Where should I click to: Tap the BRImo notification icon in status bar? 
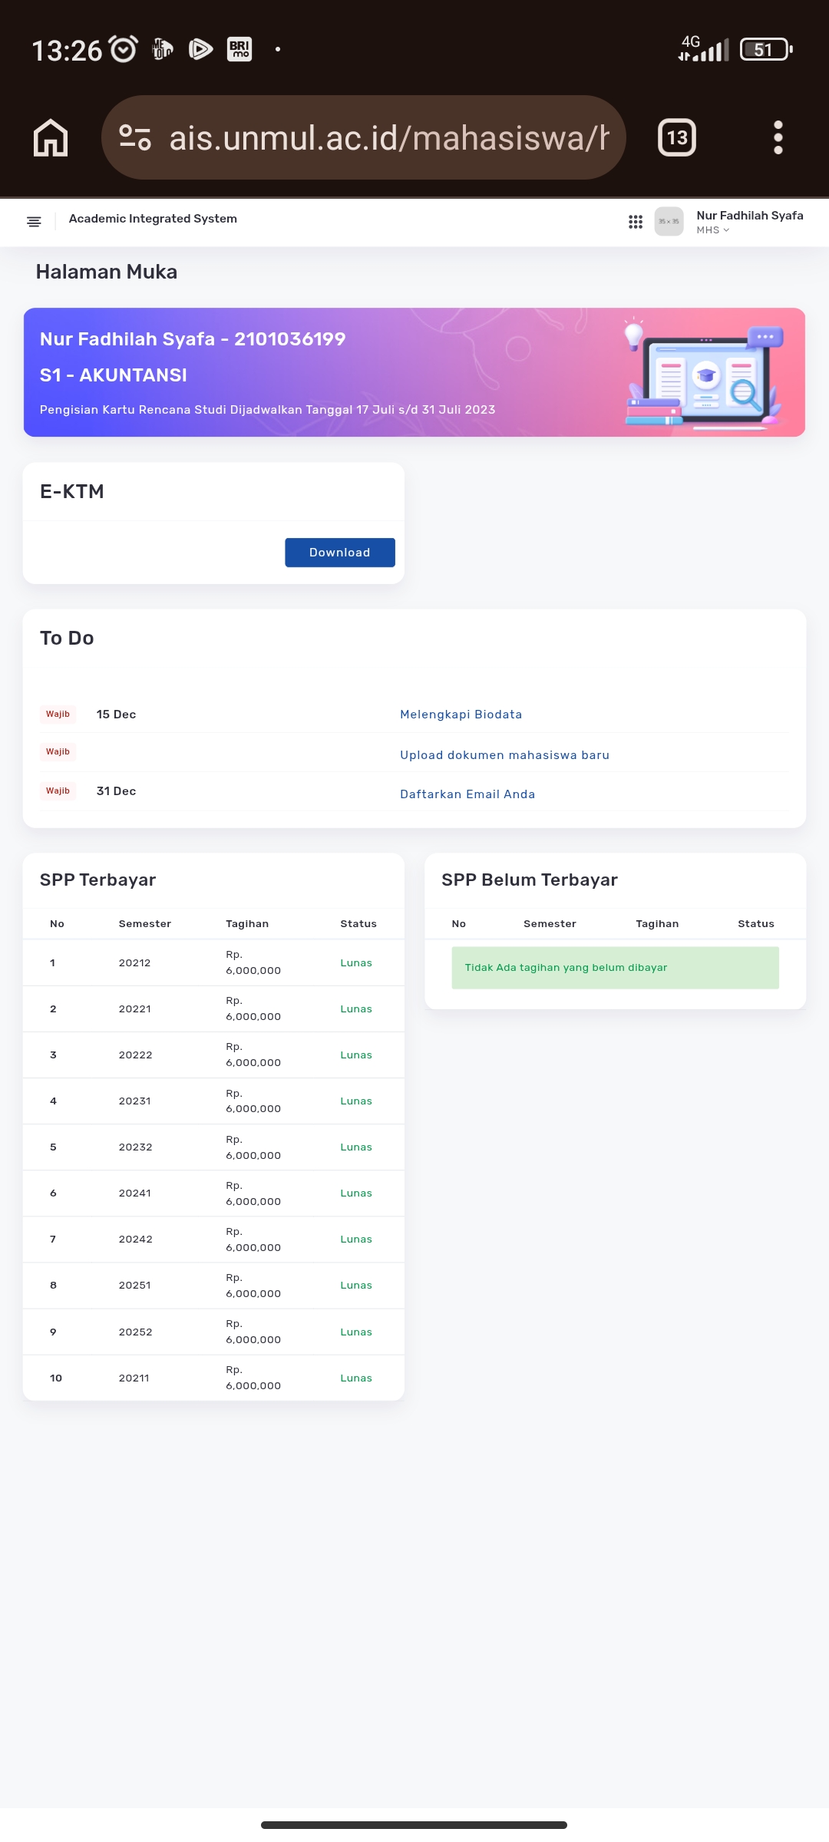click(239, 49)
